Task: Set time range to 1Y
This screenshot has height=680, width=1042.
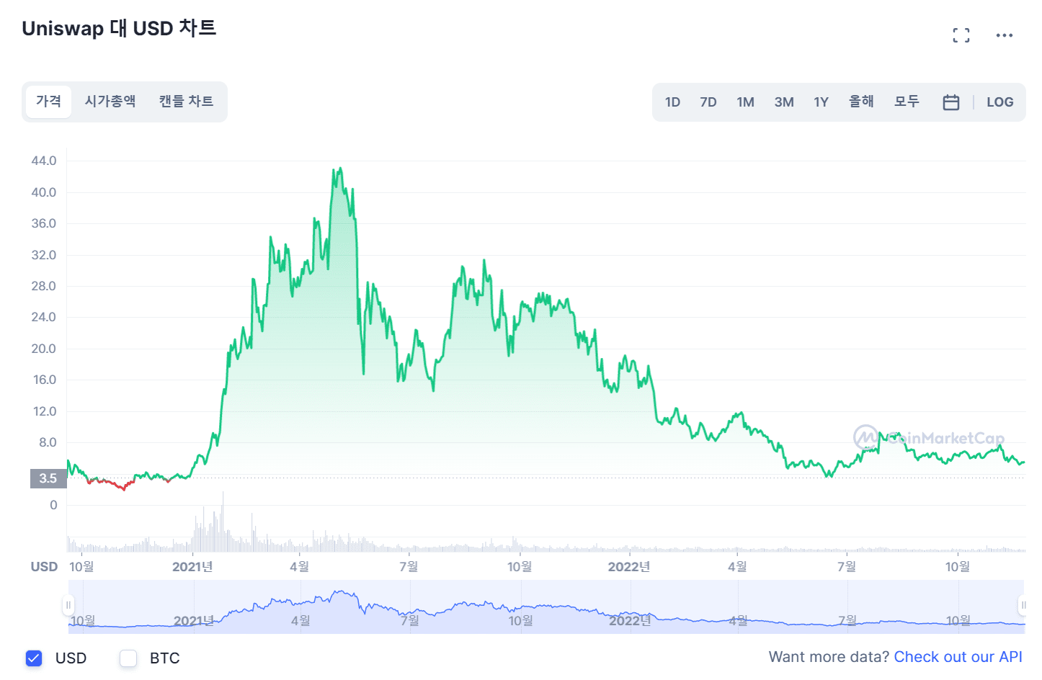Action: coord(821,102)
